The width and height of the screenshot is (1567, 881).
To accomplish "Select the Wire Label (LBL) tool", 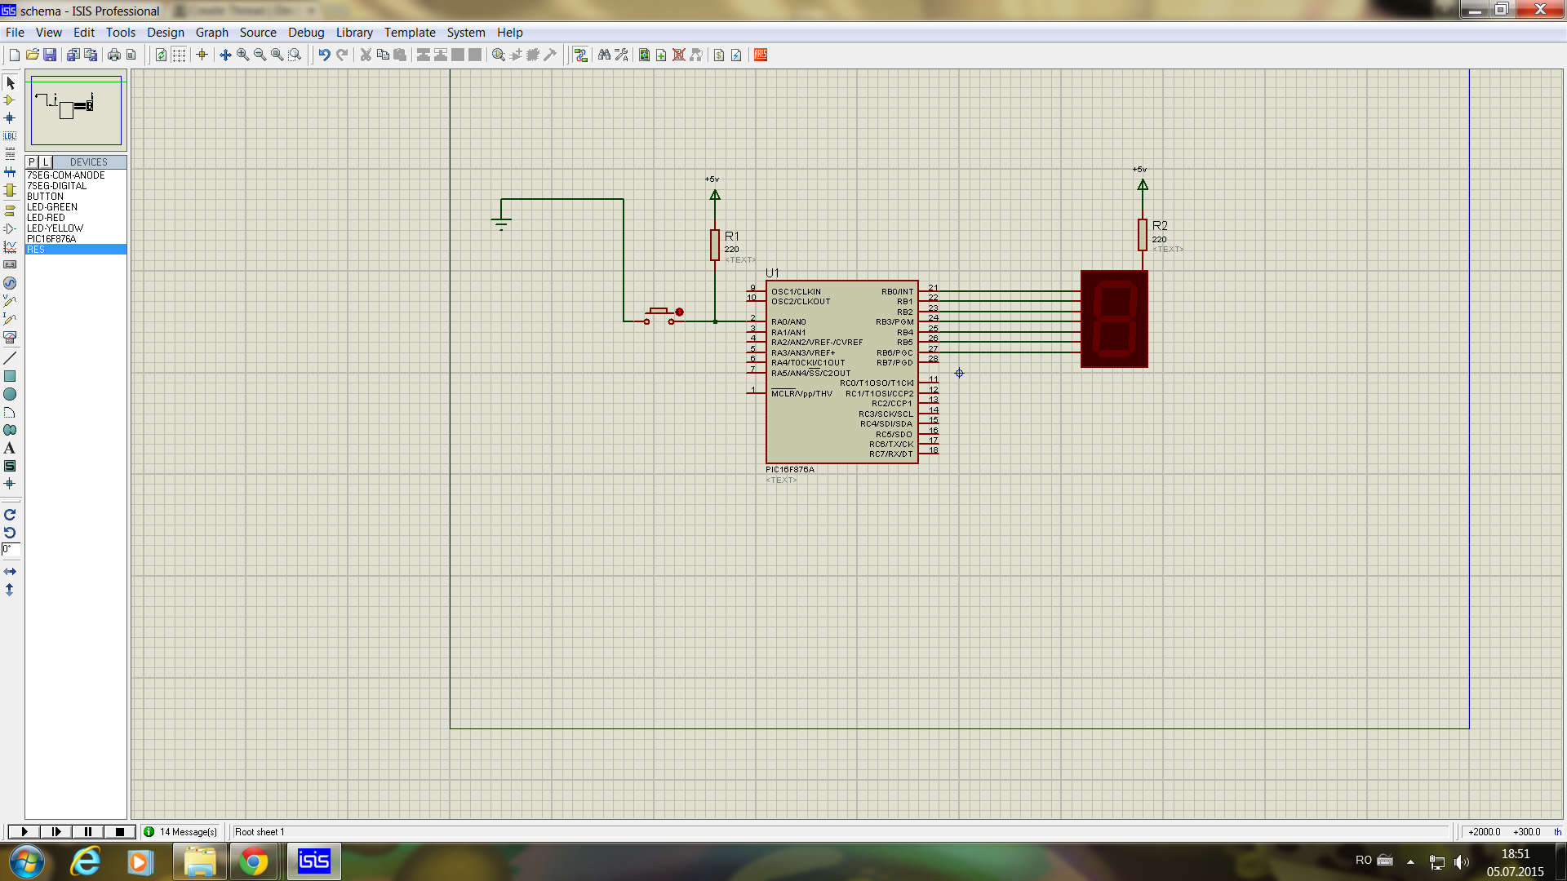I will click(10, 136).
